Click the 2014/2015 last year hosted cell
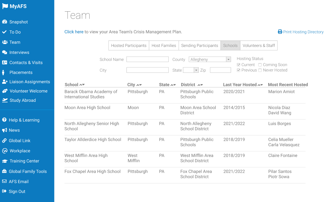Viewport: 334px width, 202px height. tap(234, 108)
